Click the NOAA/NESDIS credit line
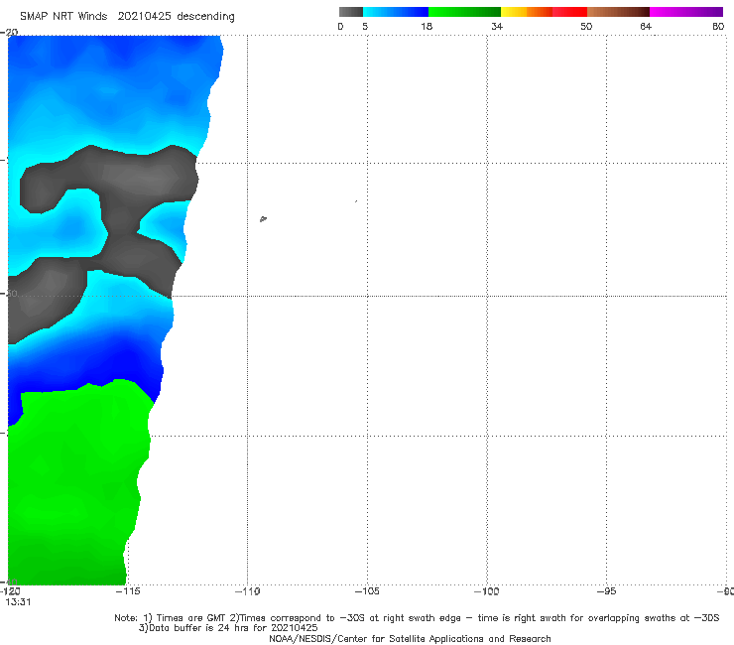734x645 pixels. [x=410, y=639]
